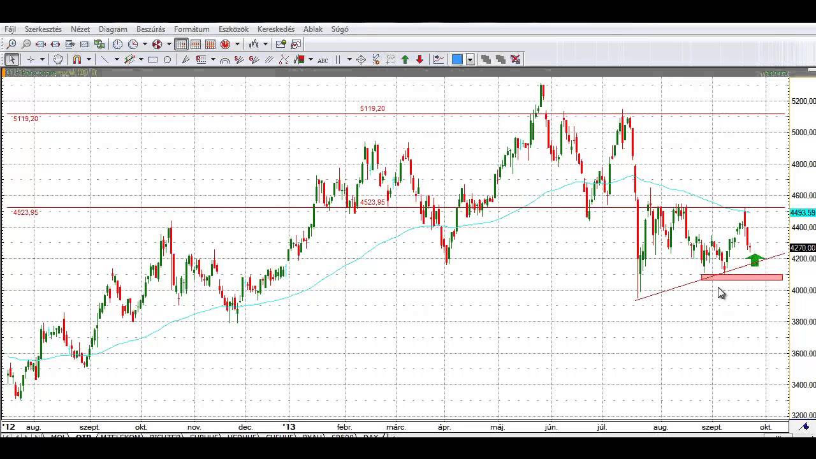
Task: Open dropdown next to trend line tool
Action: [x=117, y=59]
